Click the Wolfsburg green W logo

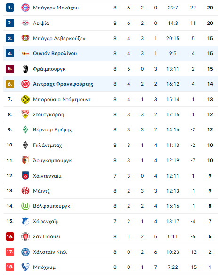coord(25,206)
